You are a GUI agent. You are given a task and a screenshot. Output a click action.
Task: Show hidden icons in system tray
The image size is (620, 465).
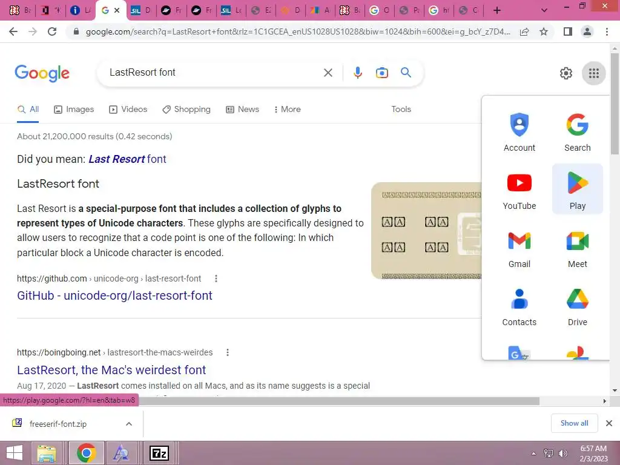[533, 453]
